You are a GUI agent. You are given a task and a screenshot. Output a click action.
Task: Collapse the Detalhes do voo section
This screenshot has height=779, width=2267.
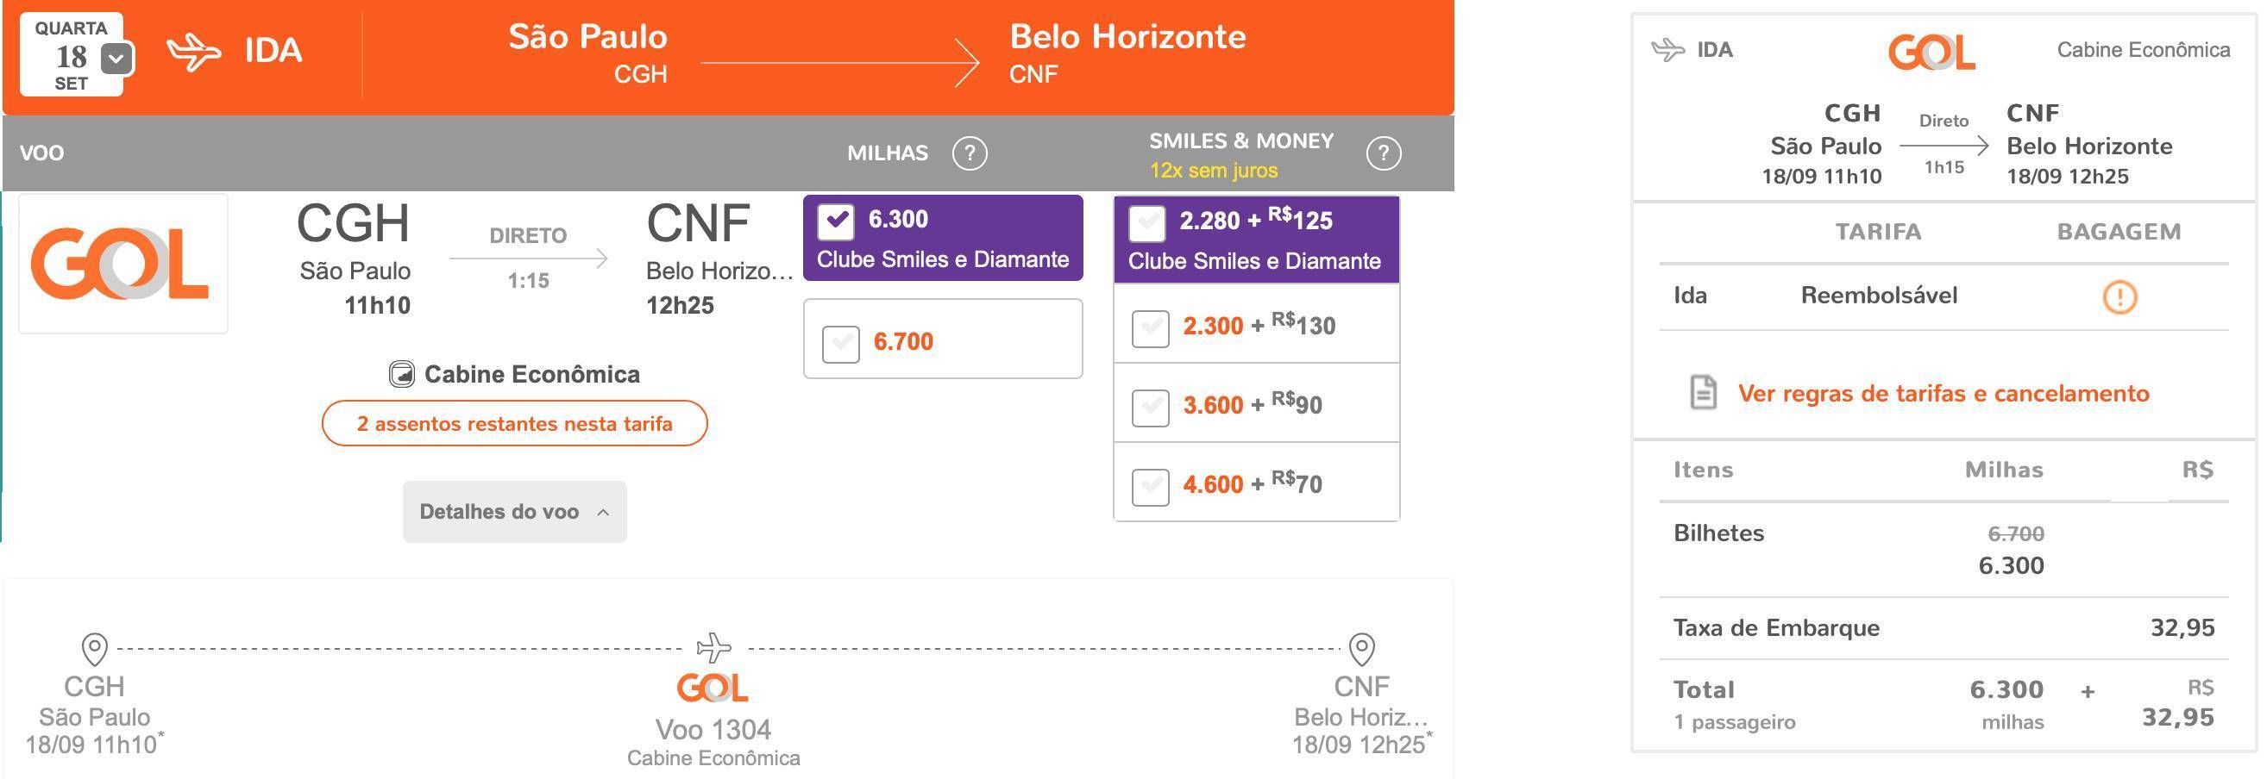(515, 512)
